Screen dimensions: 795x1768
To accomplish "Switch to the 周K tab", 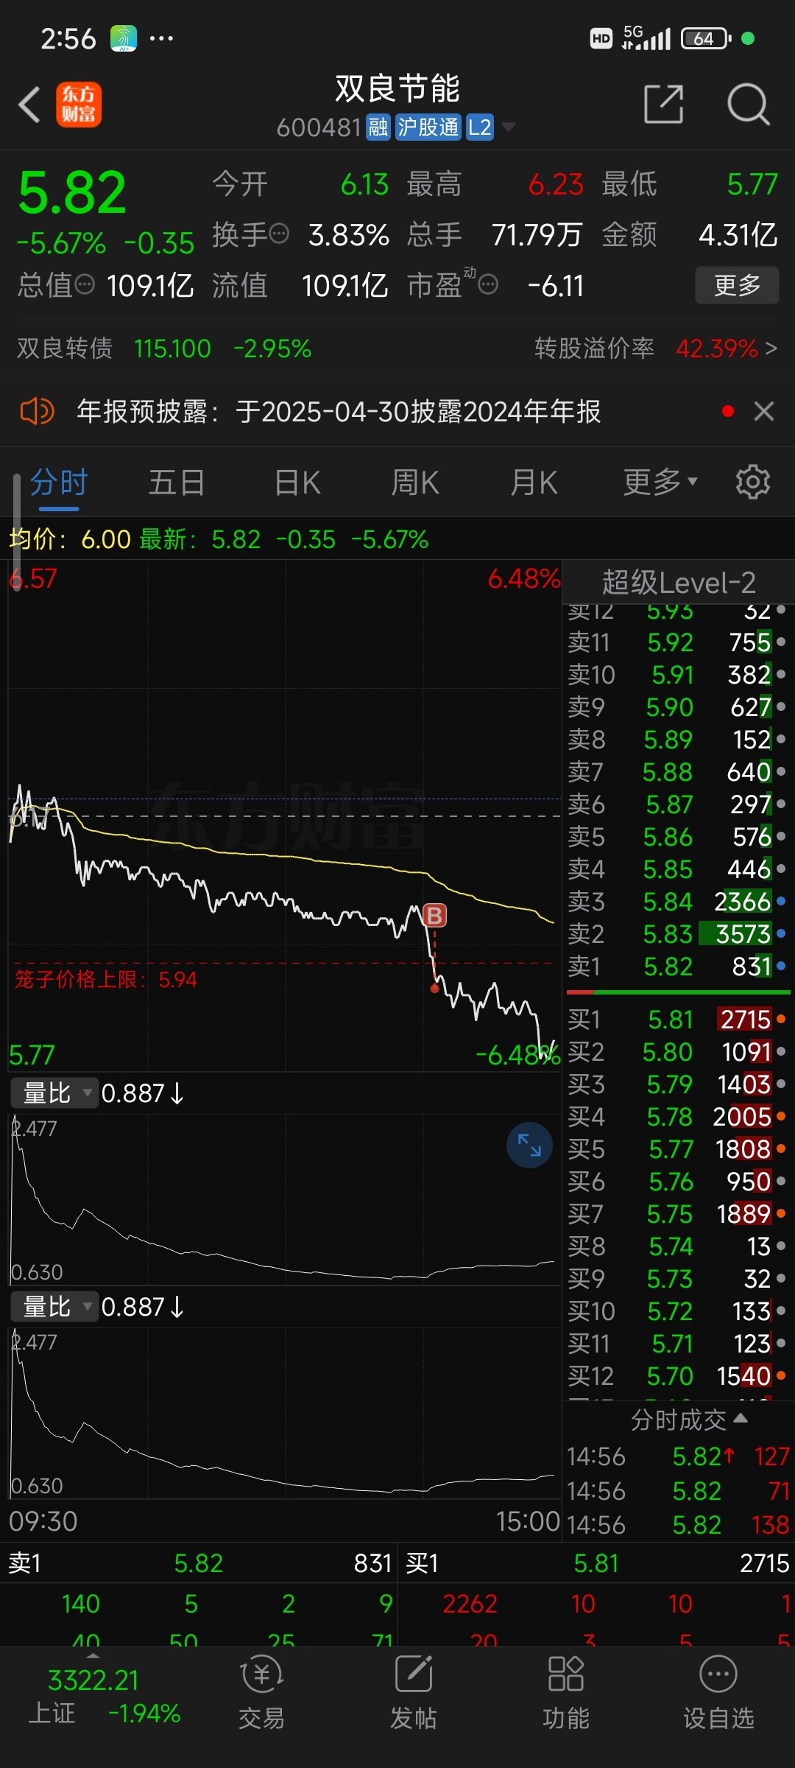I will [415, 483].
